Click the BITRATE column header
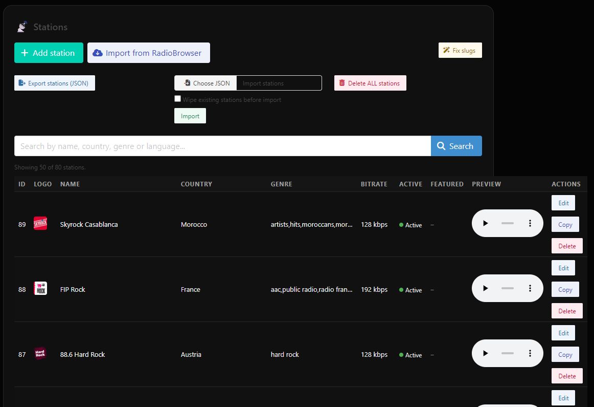The height and width of the screenshot is (407, 594). tap(374, 184)
